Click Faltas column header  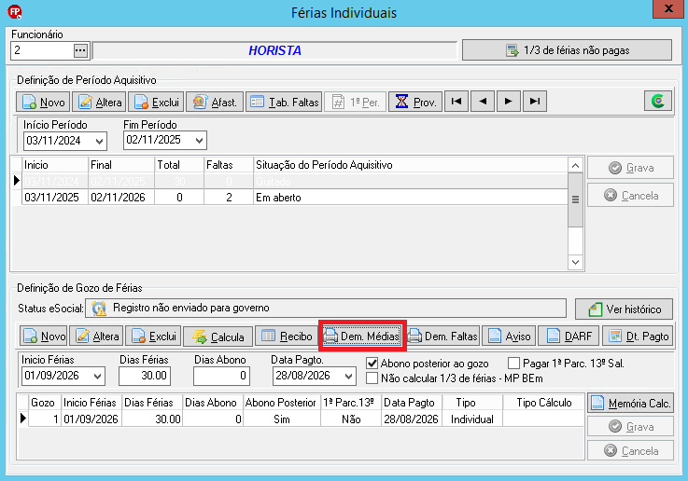229,165
